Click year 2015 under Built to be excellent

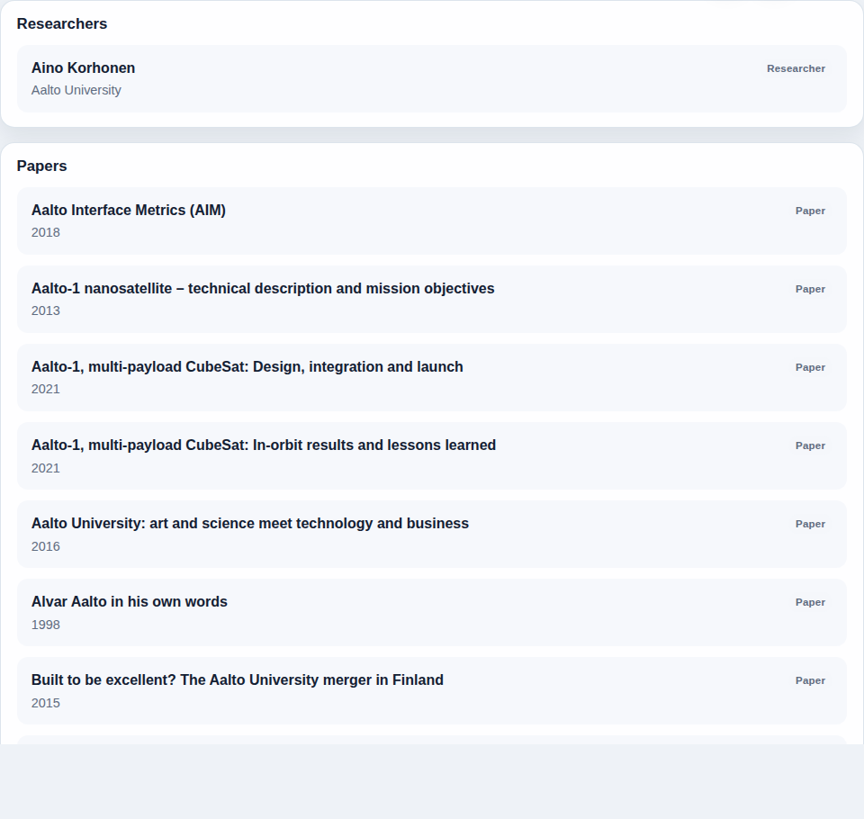pyautogui.click(x=46, y=703)
